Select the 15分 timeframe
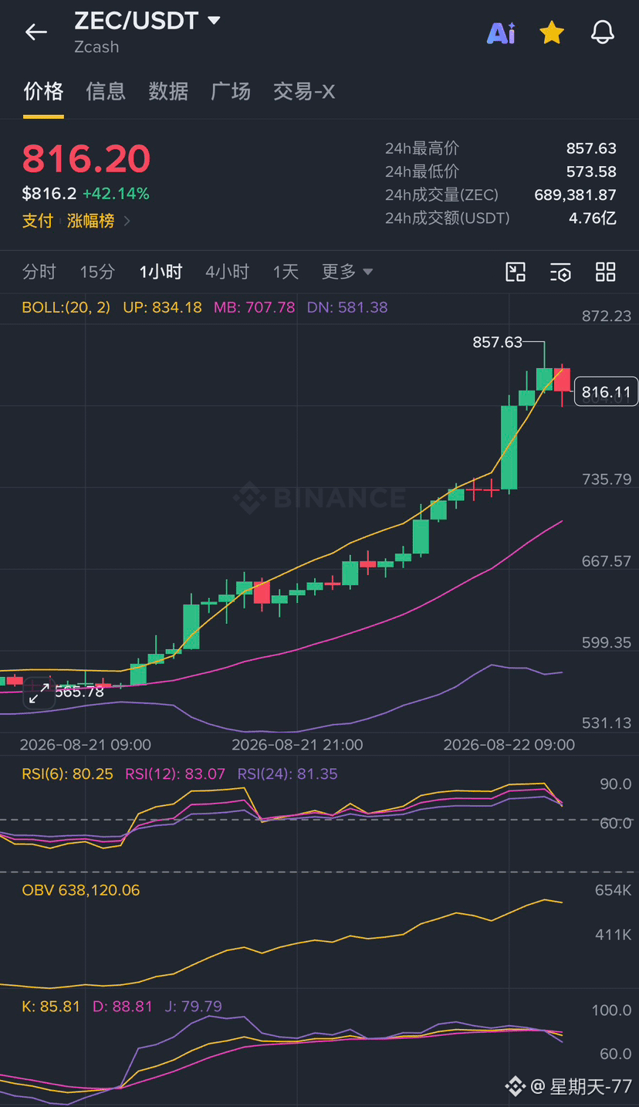 [97, 272]
